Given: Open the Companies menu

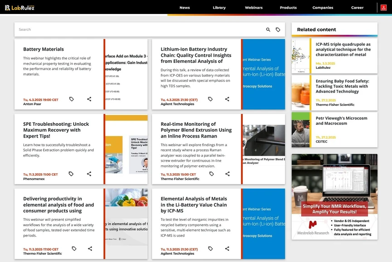Looking at the screenshot, I should (x=323, y=8).
